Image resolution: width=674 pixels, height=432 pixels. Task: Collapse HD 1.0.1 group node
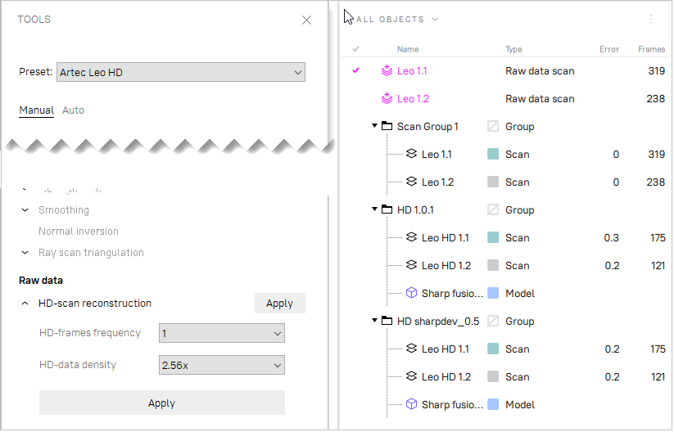pos(375,209)
